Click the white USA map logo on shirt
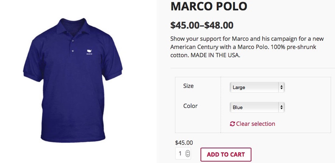The width and height of the screenshot is (335, 163). (89, 51)
